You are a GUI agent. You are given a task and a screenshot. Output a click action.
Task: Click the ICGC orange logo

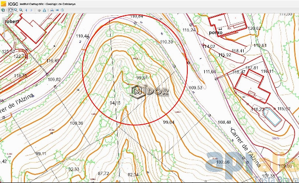pos(3,4)
